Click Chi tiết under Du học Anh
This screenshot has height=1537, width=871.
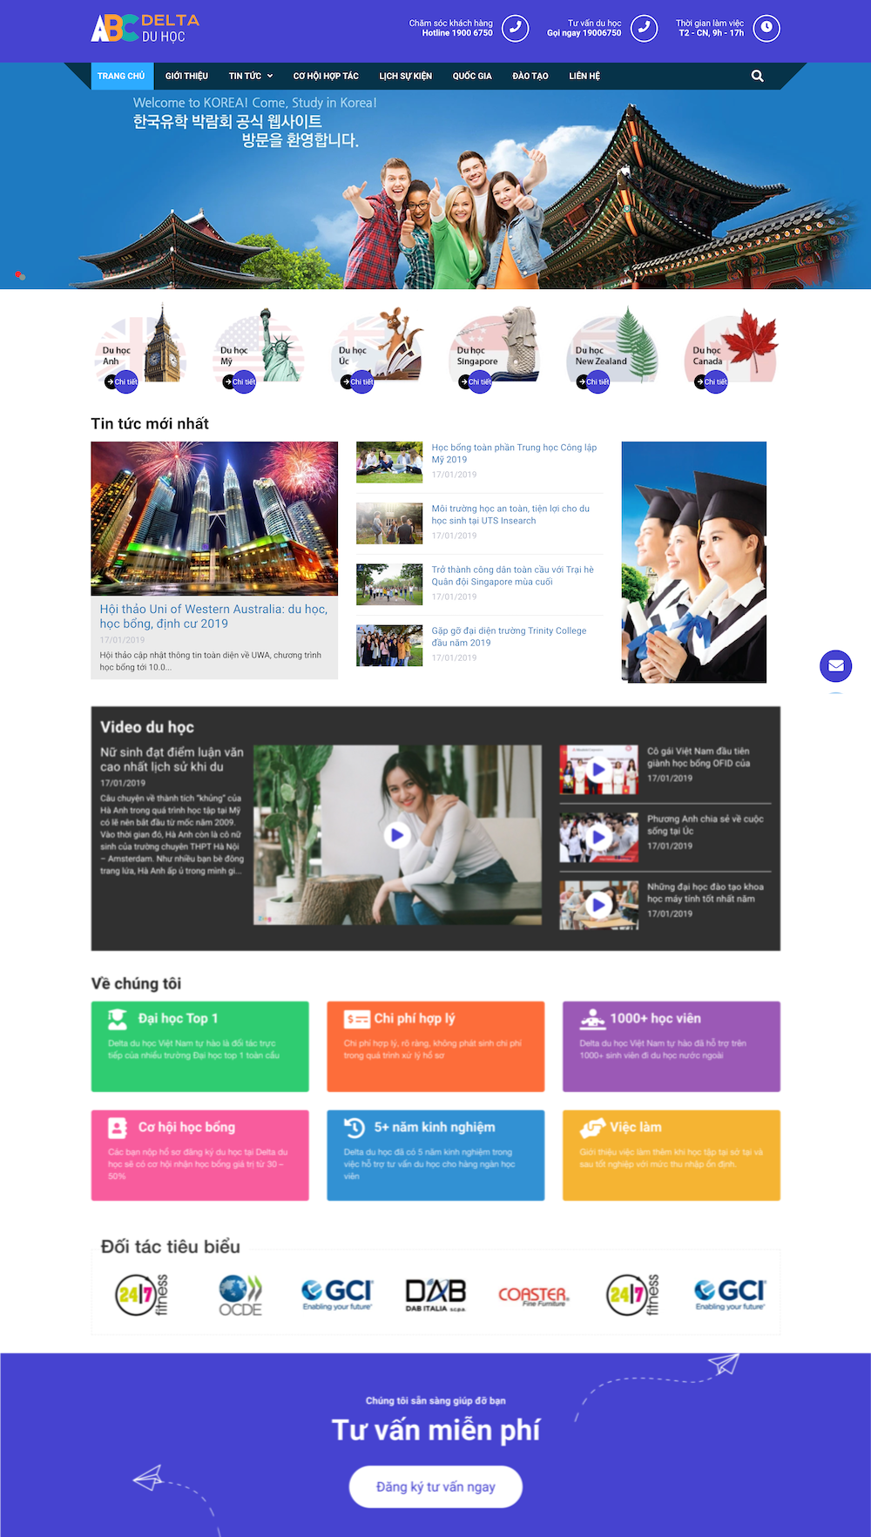(122, 381)
